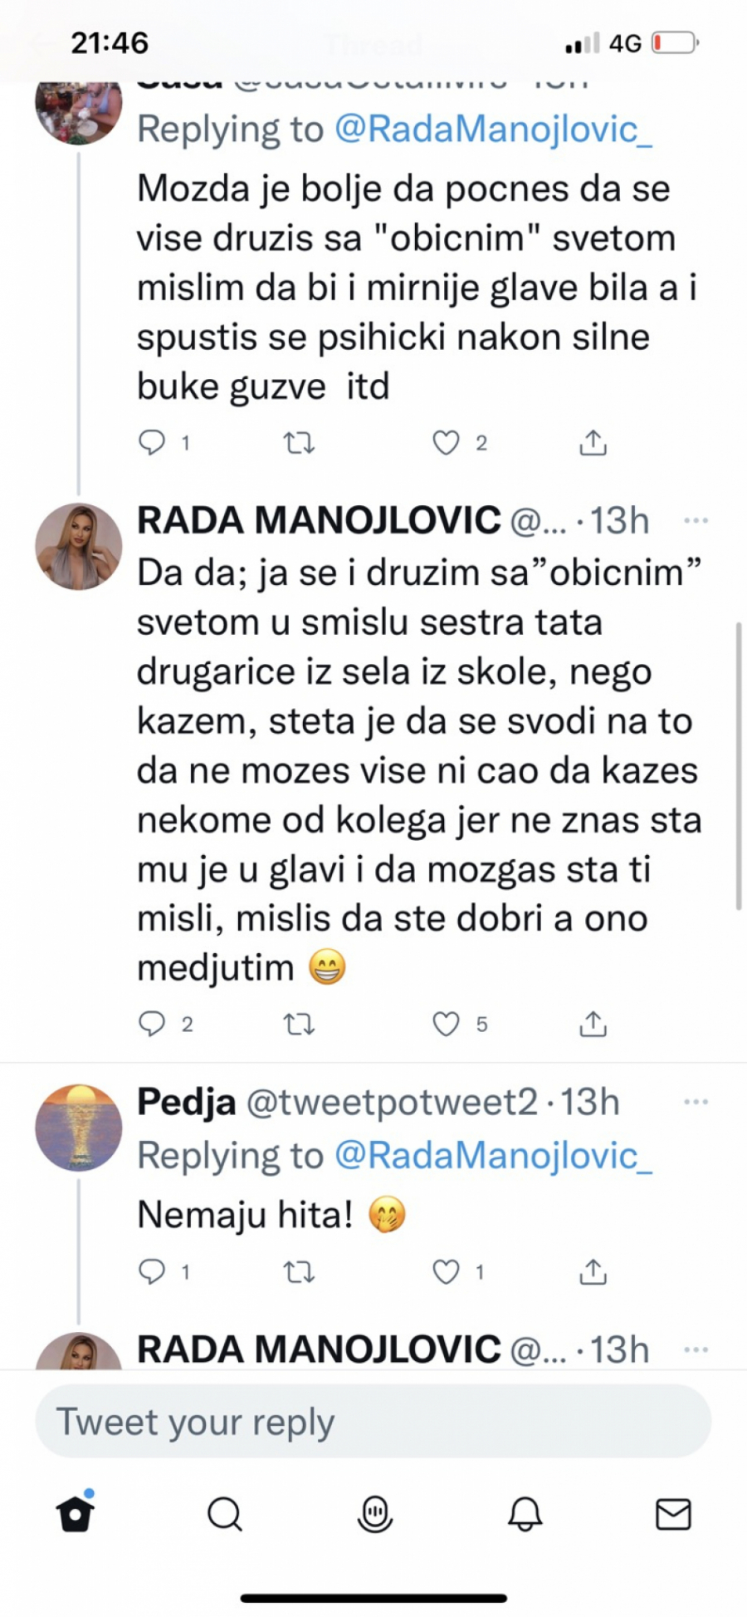The width and height of the screenshot is (747, 1617).
Task: Retweet Rada's "Da da" tweet
Action: click(299, 1024)
